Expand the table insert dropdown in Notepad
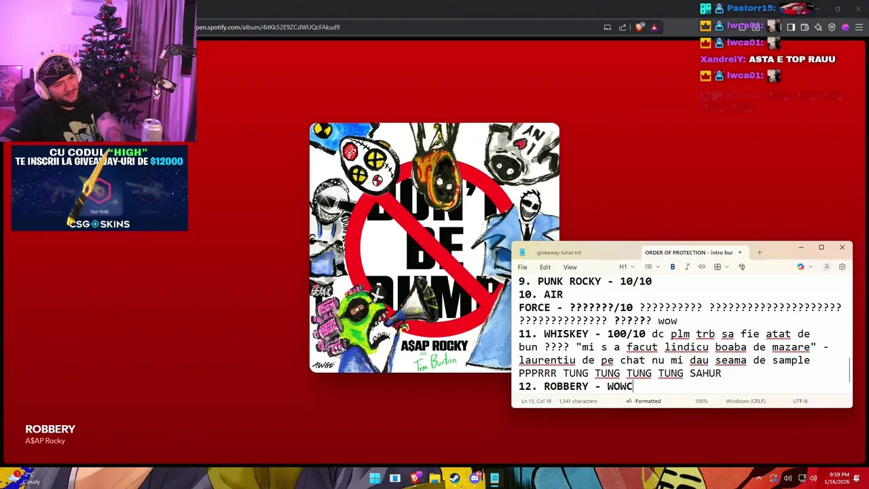This screenshot has width=869, height=489. click(726, 267)
